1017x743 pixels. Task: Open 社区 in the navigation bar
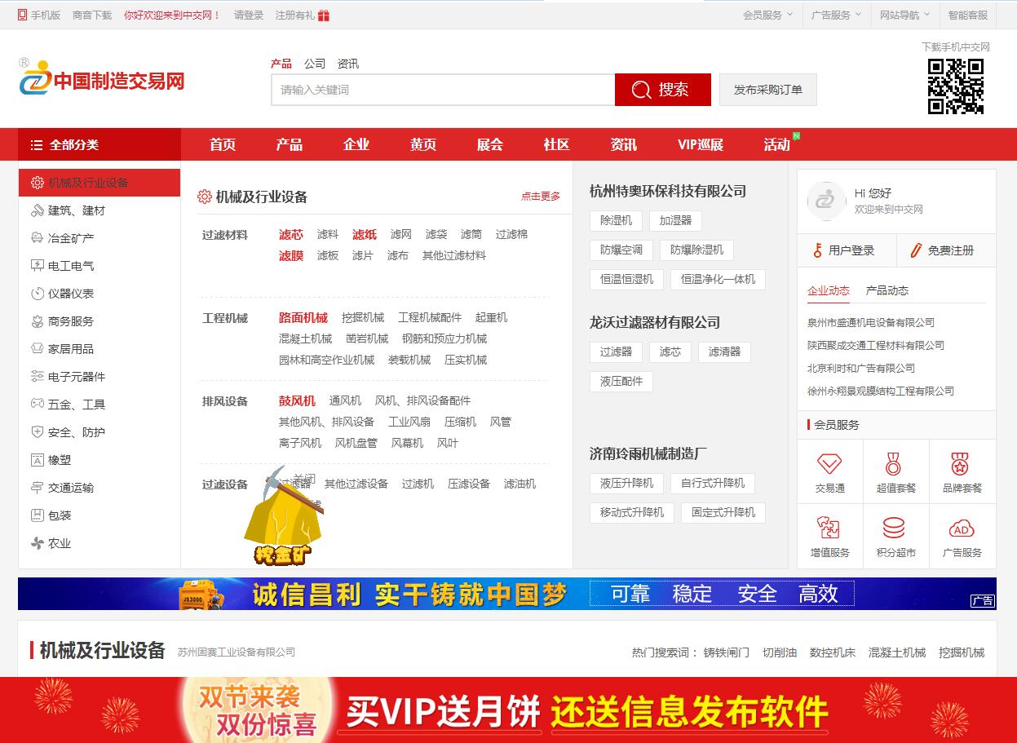click(x=557, y=144)
